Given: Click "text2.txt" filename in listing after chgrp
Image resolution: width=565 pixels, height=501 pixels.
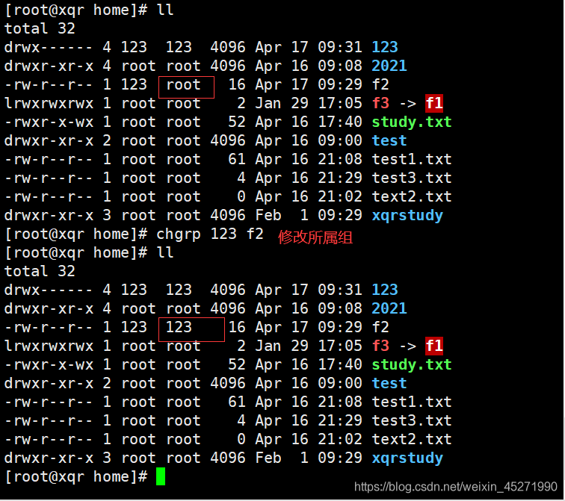Looking at the screenshot, I should (x=412, y=440).
